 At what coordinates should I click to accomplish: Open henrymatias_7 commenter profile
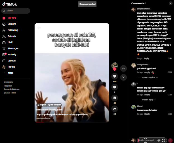point(143,65)
